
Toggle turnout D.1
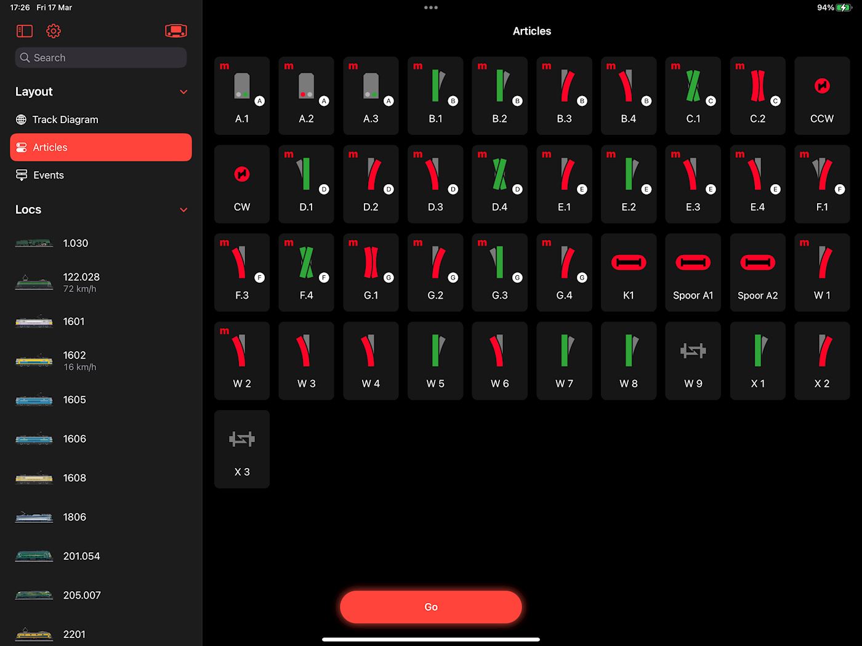pyautogui.click(x=306, y=184)
